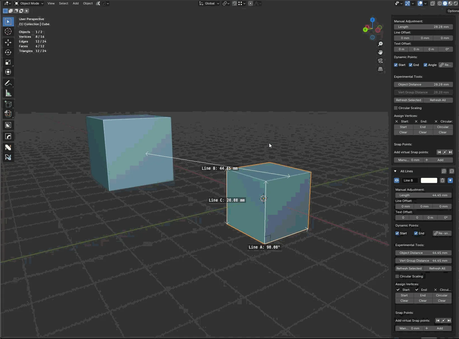This screenshot has width=459, height=339.
Task: Uncheck the Angle dynamic point checkbox
Action: 426,65
